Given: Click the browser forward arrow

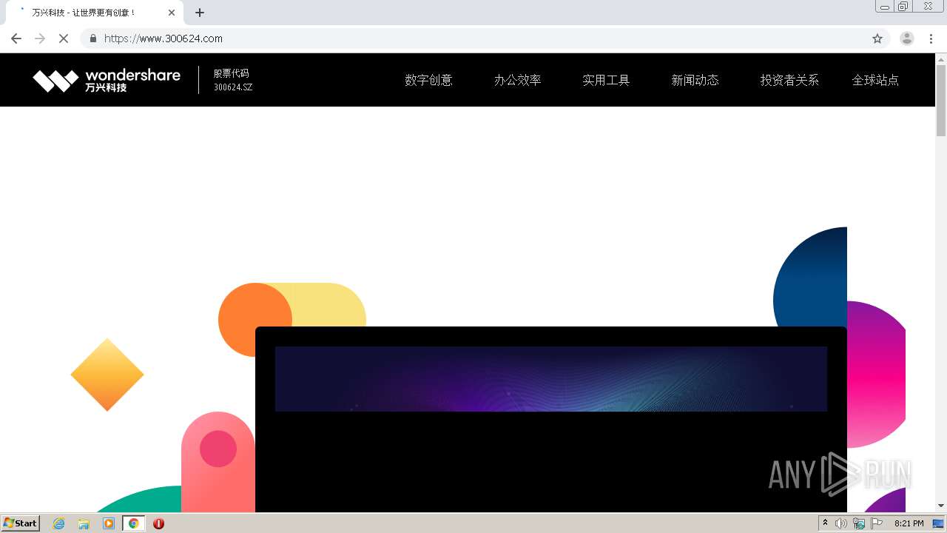Looking at the screenshot, I should point(40,38).
